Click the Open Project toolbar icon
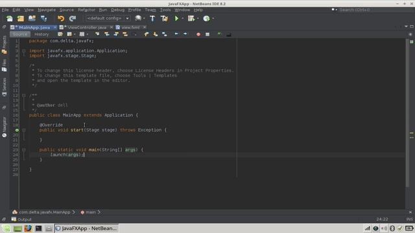The image size is (415, 233). [32, 19]
